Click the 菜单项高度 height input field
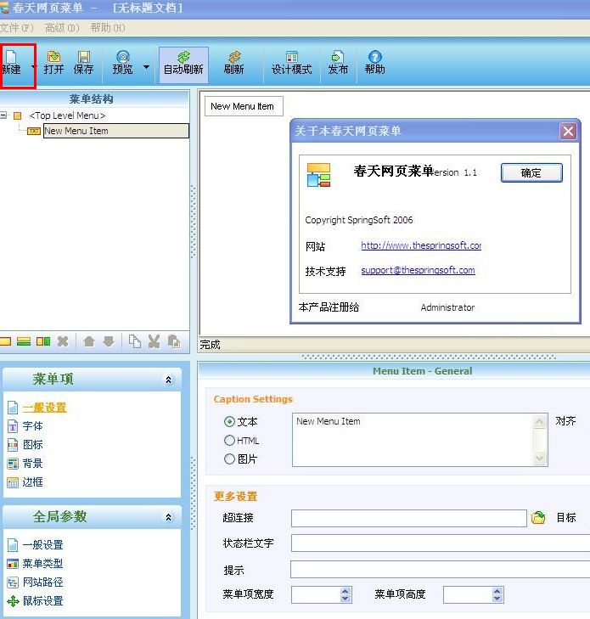The image size is (590, 619). [x=468, y=595]
